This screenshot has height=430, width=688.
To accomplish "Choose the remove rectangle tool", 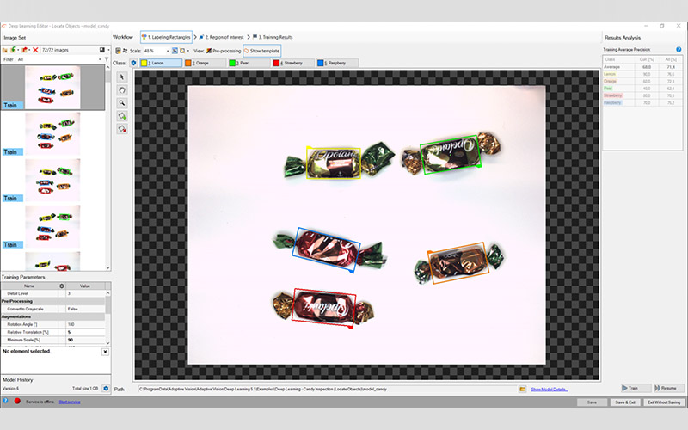I will (x=122, y=129).
